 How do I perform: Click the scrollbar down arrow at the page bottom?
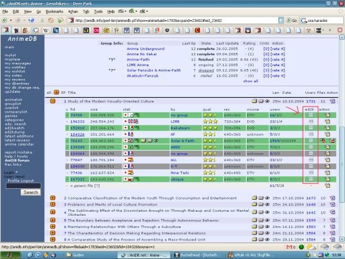(342, 239)
